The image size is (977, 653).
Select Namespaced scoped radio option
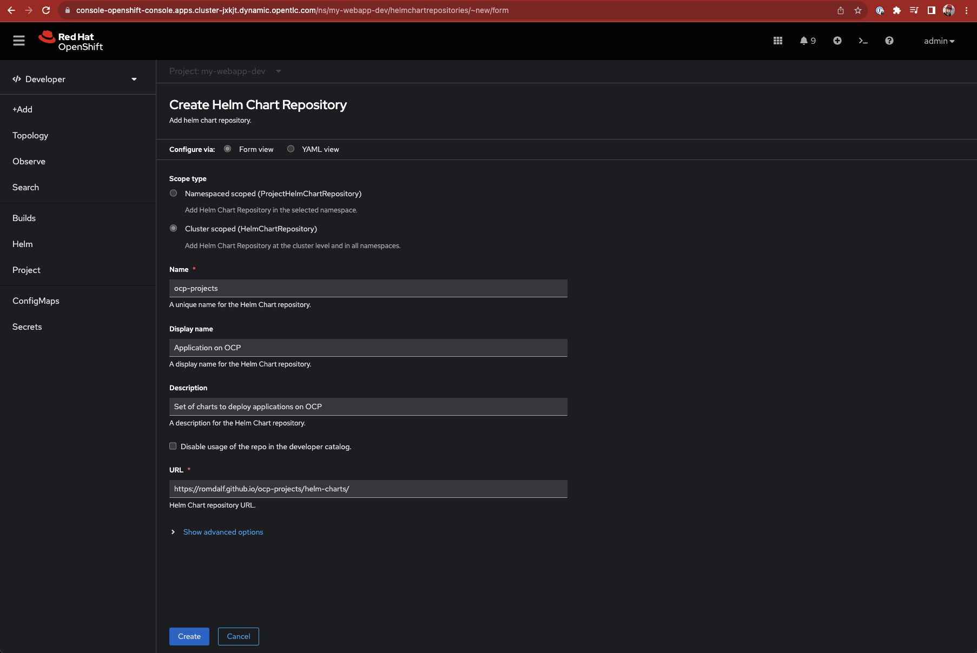click(174, 194)
